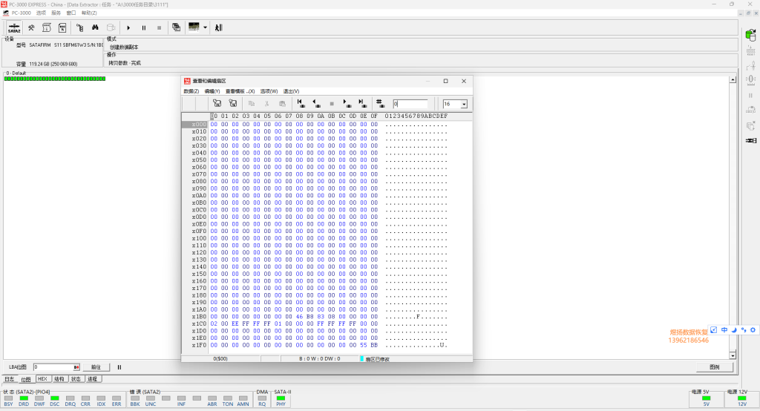Click the percent-document icon in the main toolbar
760x411 pixels.
click(x=62, y=28)
